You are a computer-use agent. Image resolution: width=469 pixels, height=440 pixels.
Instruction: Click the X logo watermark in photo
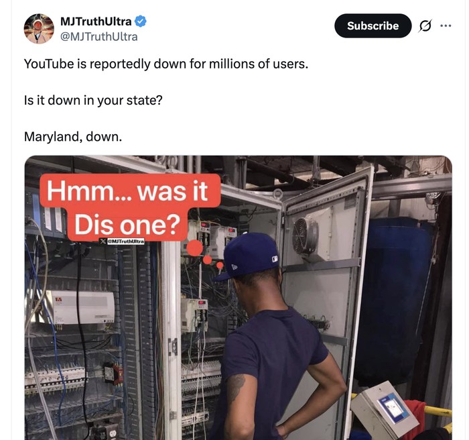(103, 241)
